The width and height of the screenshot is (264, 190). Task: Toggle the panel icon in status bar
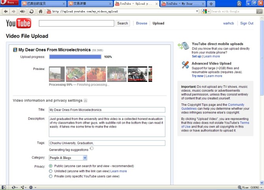coord(4,187)
